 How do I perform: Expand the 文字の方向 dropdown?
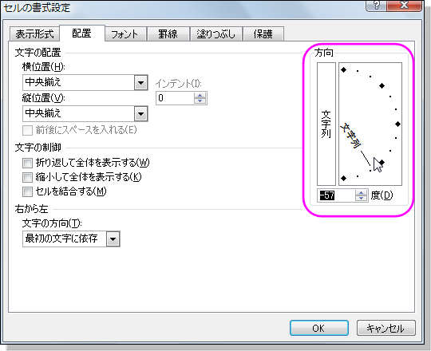[113, 239]
